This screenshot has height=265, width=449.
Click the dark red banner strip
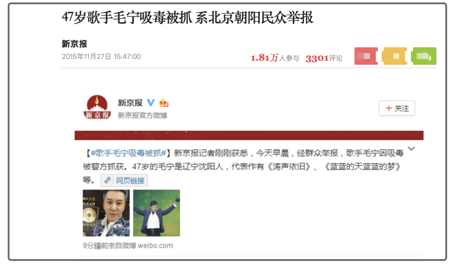point(249,135)
